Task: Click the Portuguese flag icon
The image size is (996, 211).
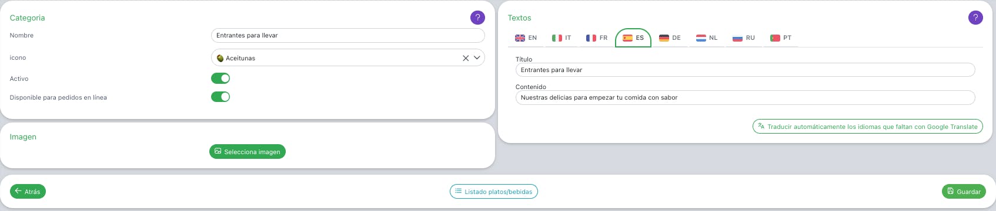Action: (x=775, y=38)
